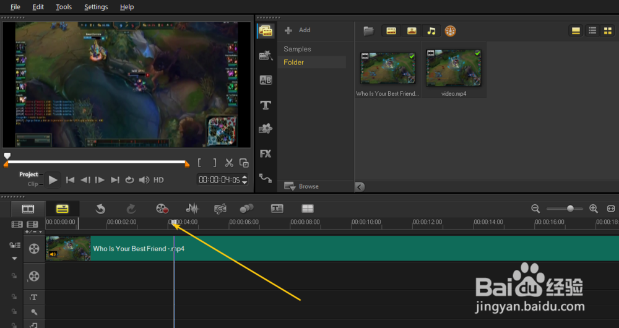Split clip with scissors icon
Image resolution: width=619 pixels, height=328 pixels.
[x=229, y=163]
